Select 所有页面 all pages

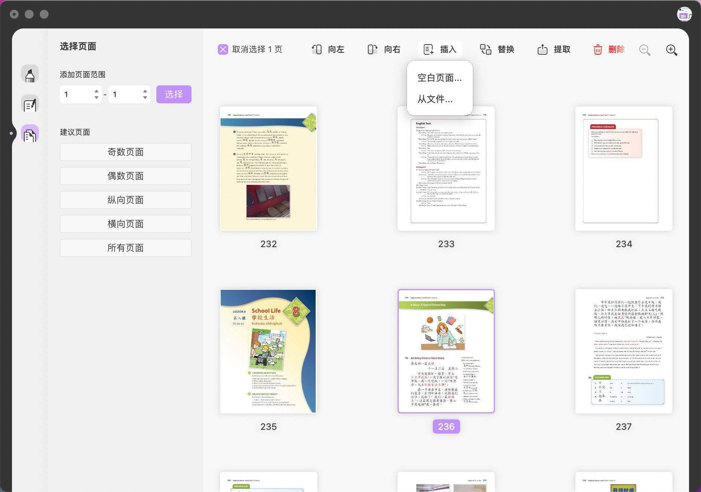[x=126, y=248]
